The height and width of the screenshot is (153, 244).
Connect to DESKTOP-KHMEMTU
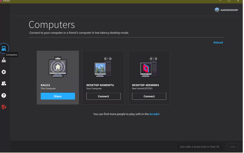click(x=103, y=96)
